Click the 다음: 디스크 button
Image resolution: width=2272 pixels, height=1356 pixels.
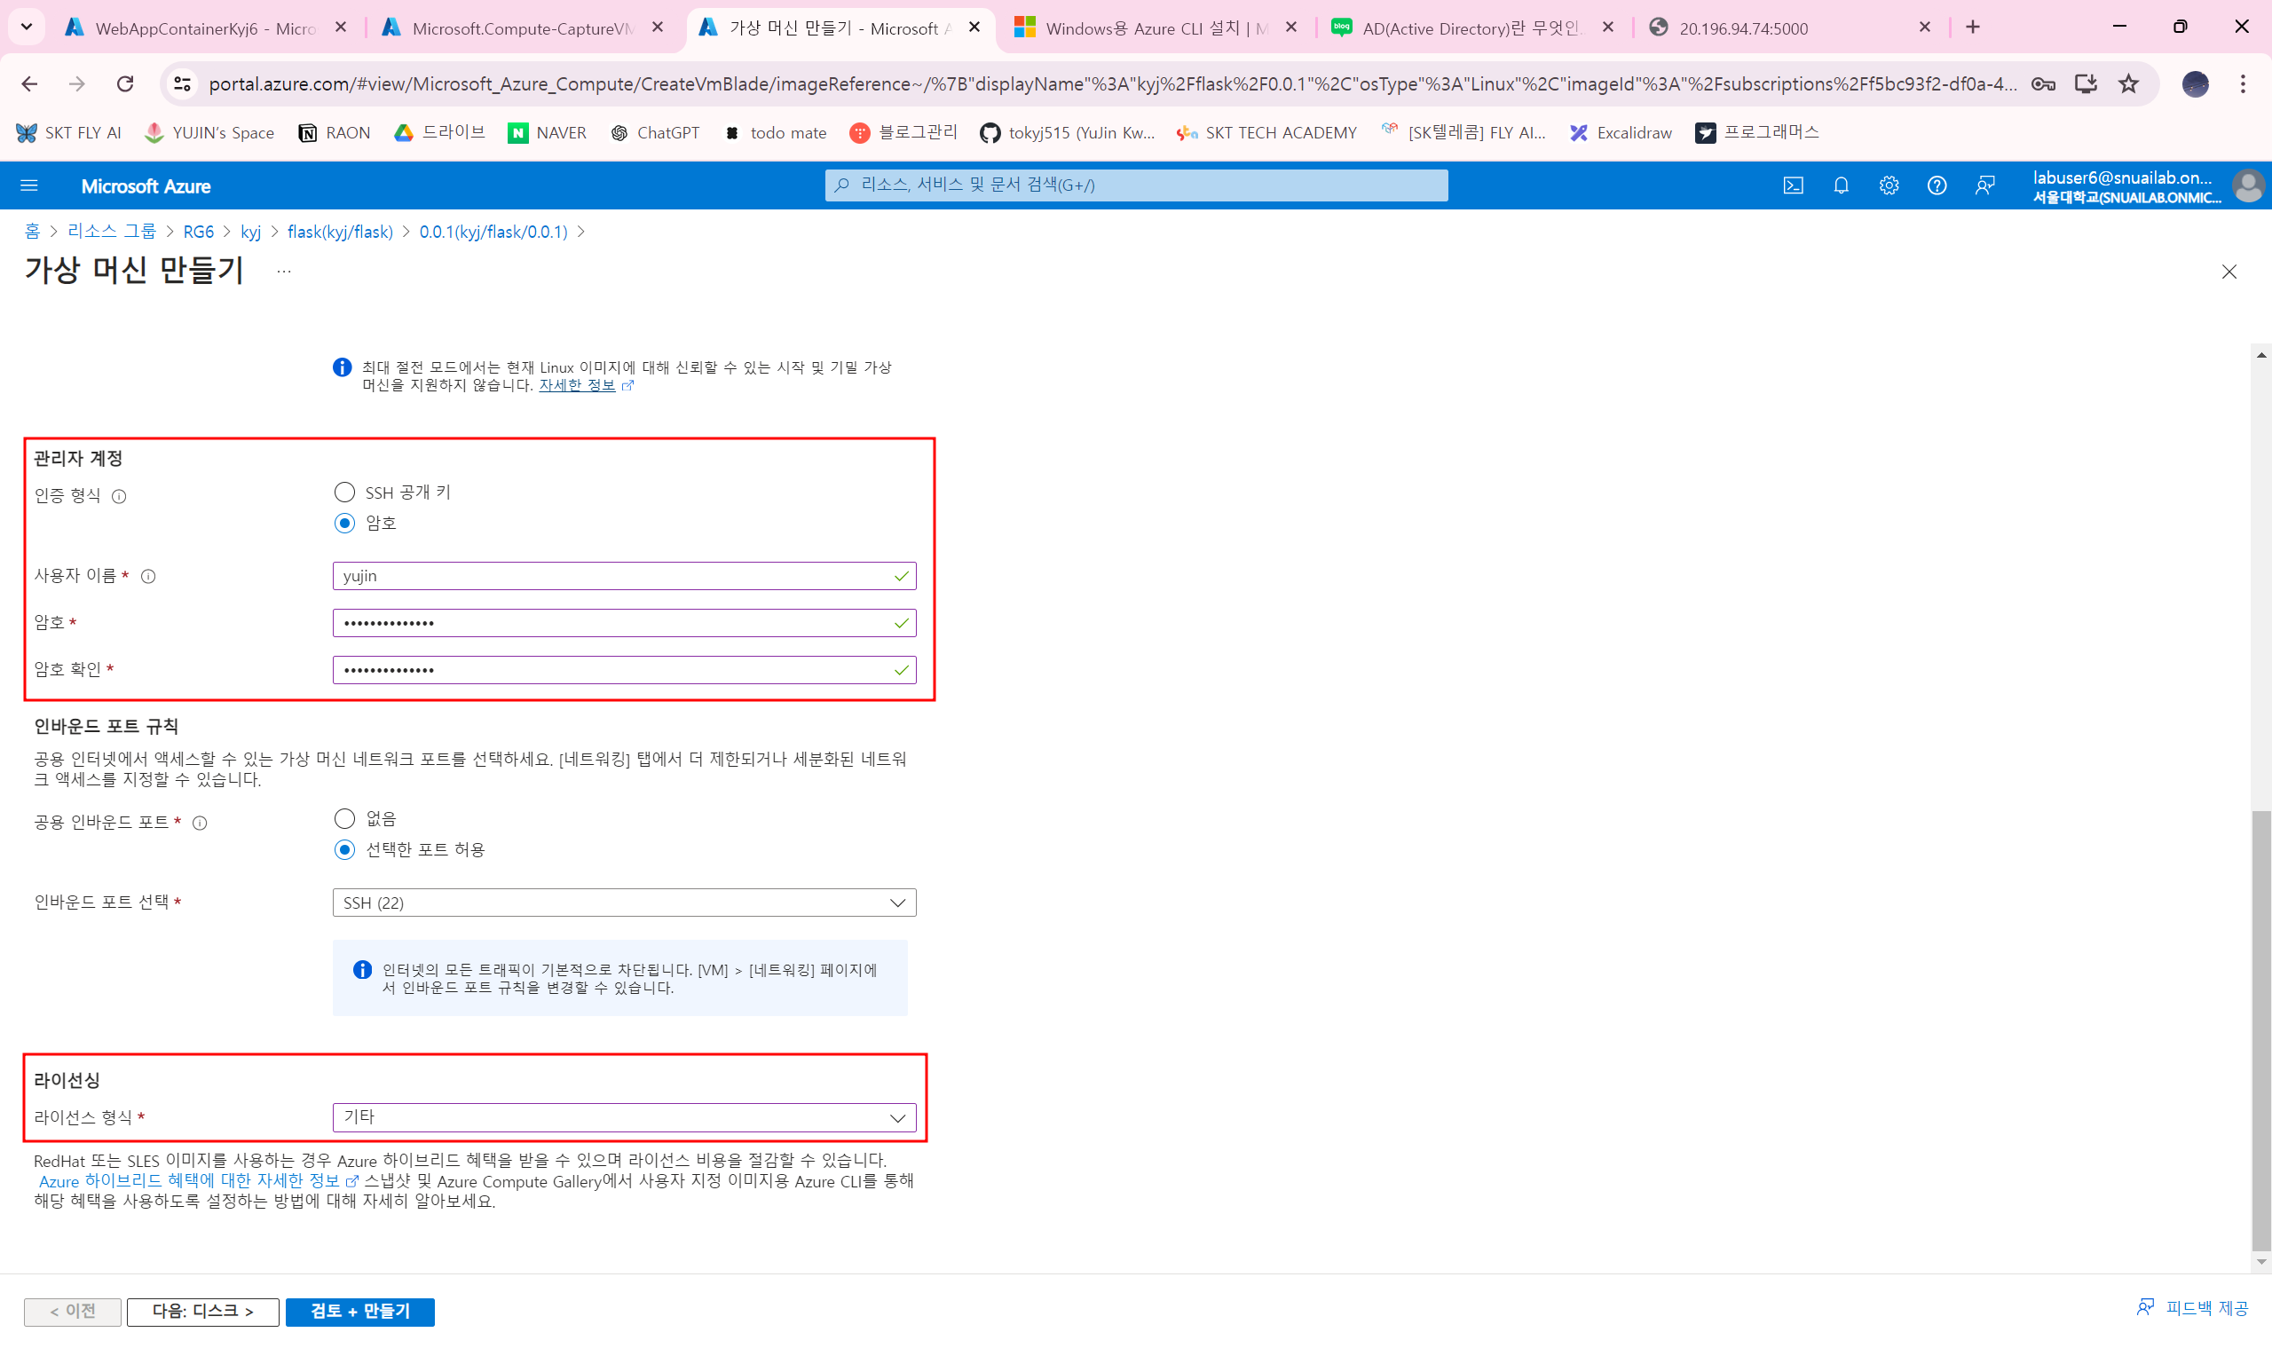(203, 1312)
